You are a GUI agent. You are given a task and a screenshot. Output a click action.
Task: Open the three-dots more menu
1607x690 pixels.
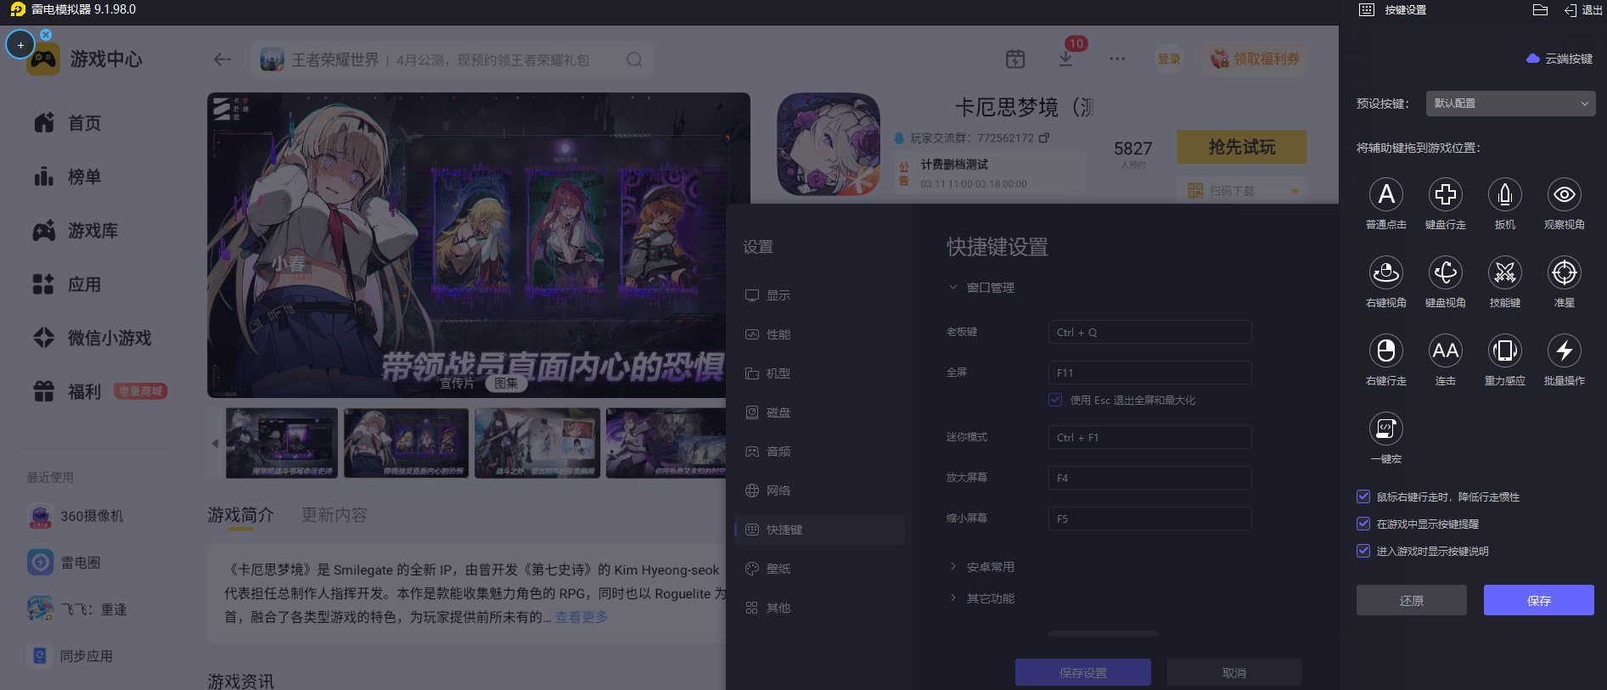tap(1117, 59)
